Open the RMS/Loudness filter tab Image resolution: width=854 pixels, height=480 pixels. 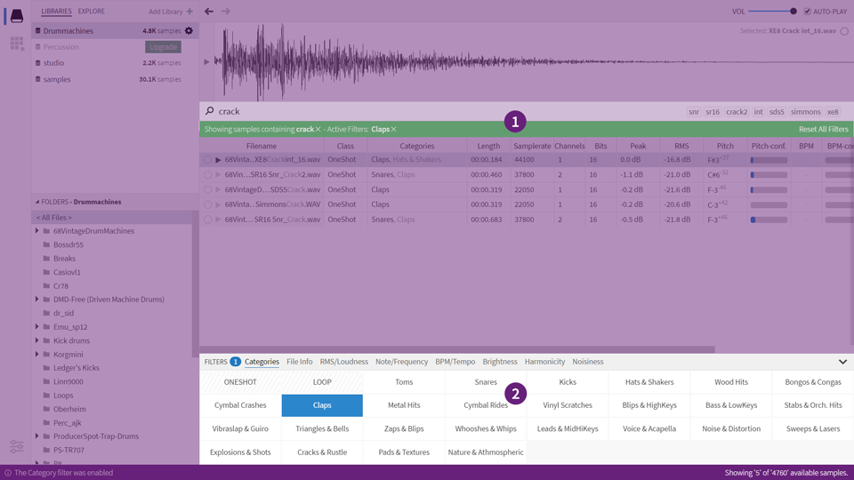[x=343, y=362]
